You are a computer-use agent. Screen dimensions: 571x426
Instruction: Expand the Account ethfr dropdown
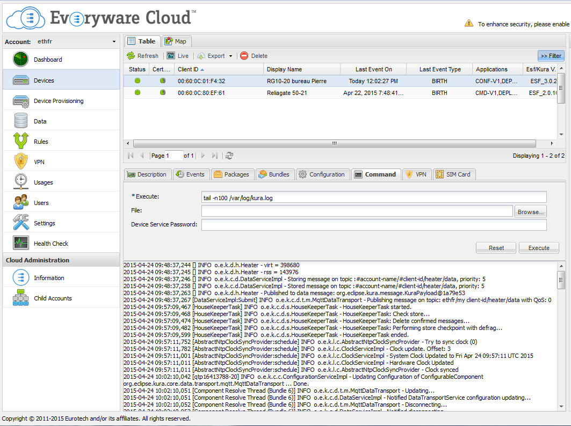tap(114, 42)
